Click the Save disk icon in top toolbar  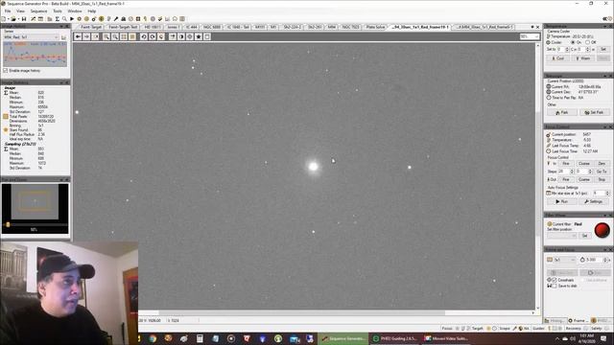click(24, 19)
